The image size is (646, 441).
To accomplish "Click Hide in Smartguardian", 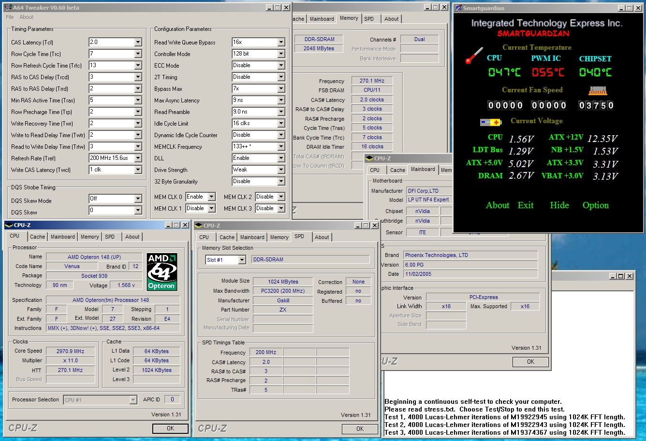I will coord(559,205).
